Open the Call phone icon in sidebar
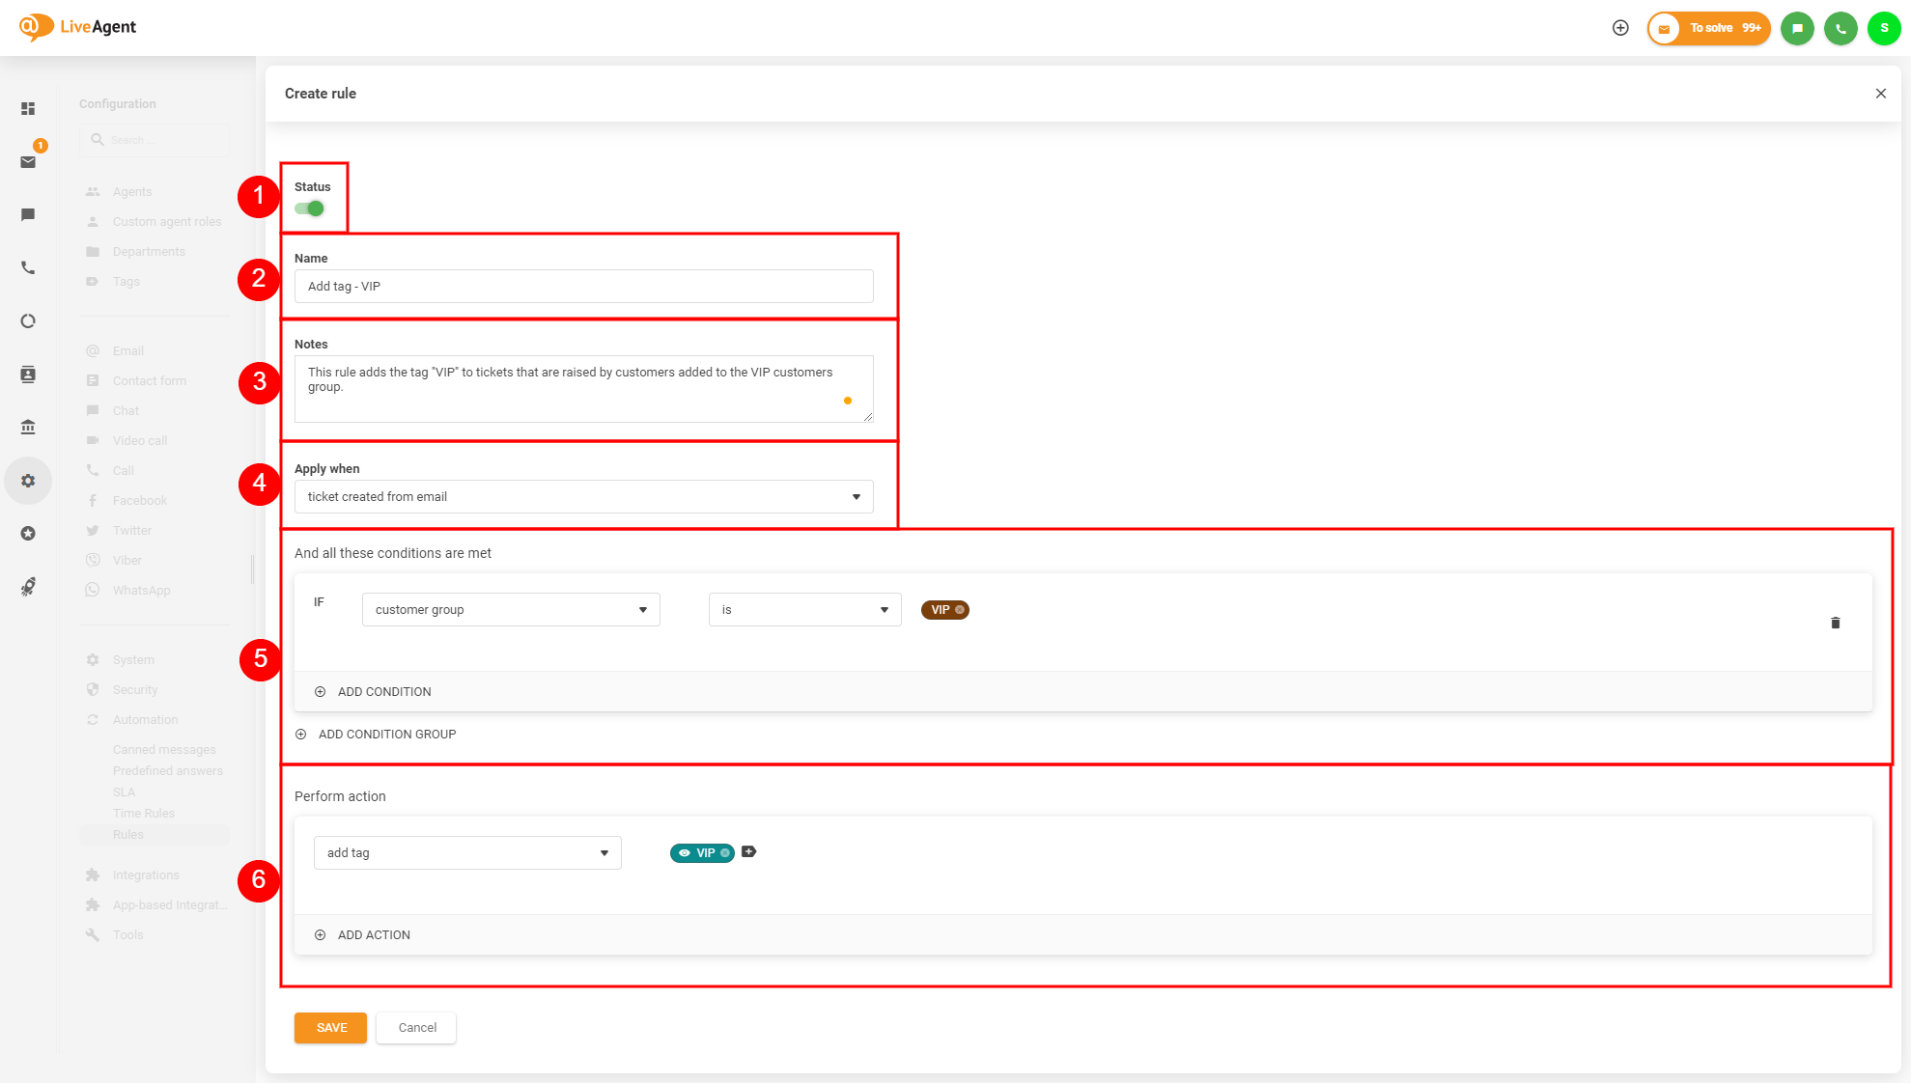Viewport: 1911px width, 1083px height. coord(28,268)
